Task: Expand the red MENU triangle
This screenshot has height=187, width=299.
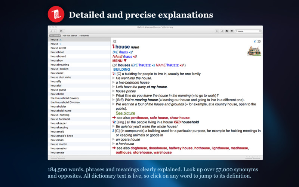Action: tap(125, 61)
